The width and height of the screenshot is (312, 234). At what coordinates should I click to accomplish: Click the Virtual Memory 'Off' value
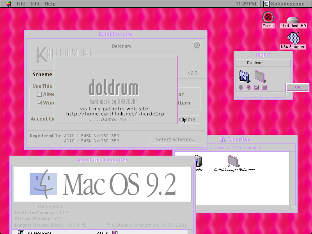[58, 219]
